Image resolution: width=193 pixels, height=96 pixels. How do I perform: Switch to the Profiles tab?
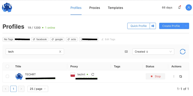tap(76, 8)
